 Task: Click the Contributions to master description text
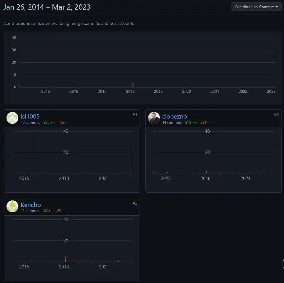point(69,23)
